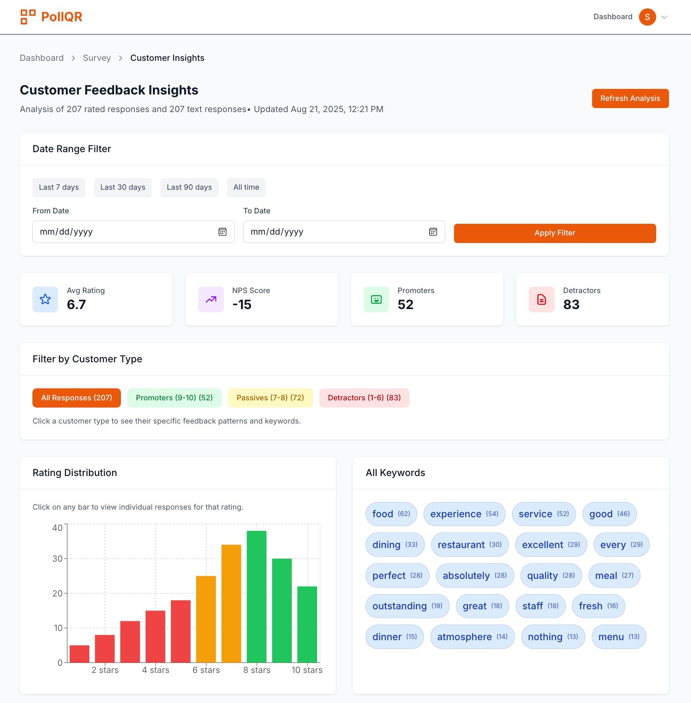
Task: Open Dashboard in top navigation
Action: coord(613,17)
